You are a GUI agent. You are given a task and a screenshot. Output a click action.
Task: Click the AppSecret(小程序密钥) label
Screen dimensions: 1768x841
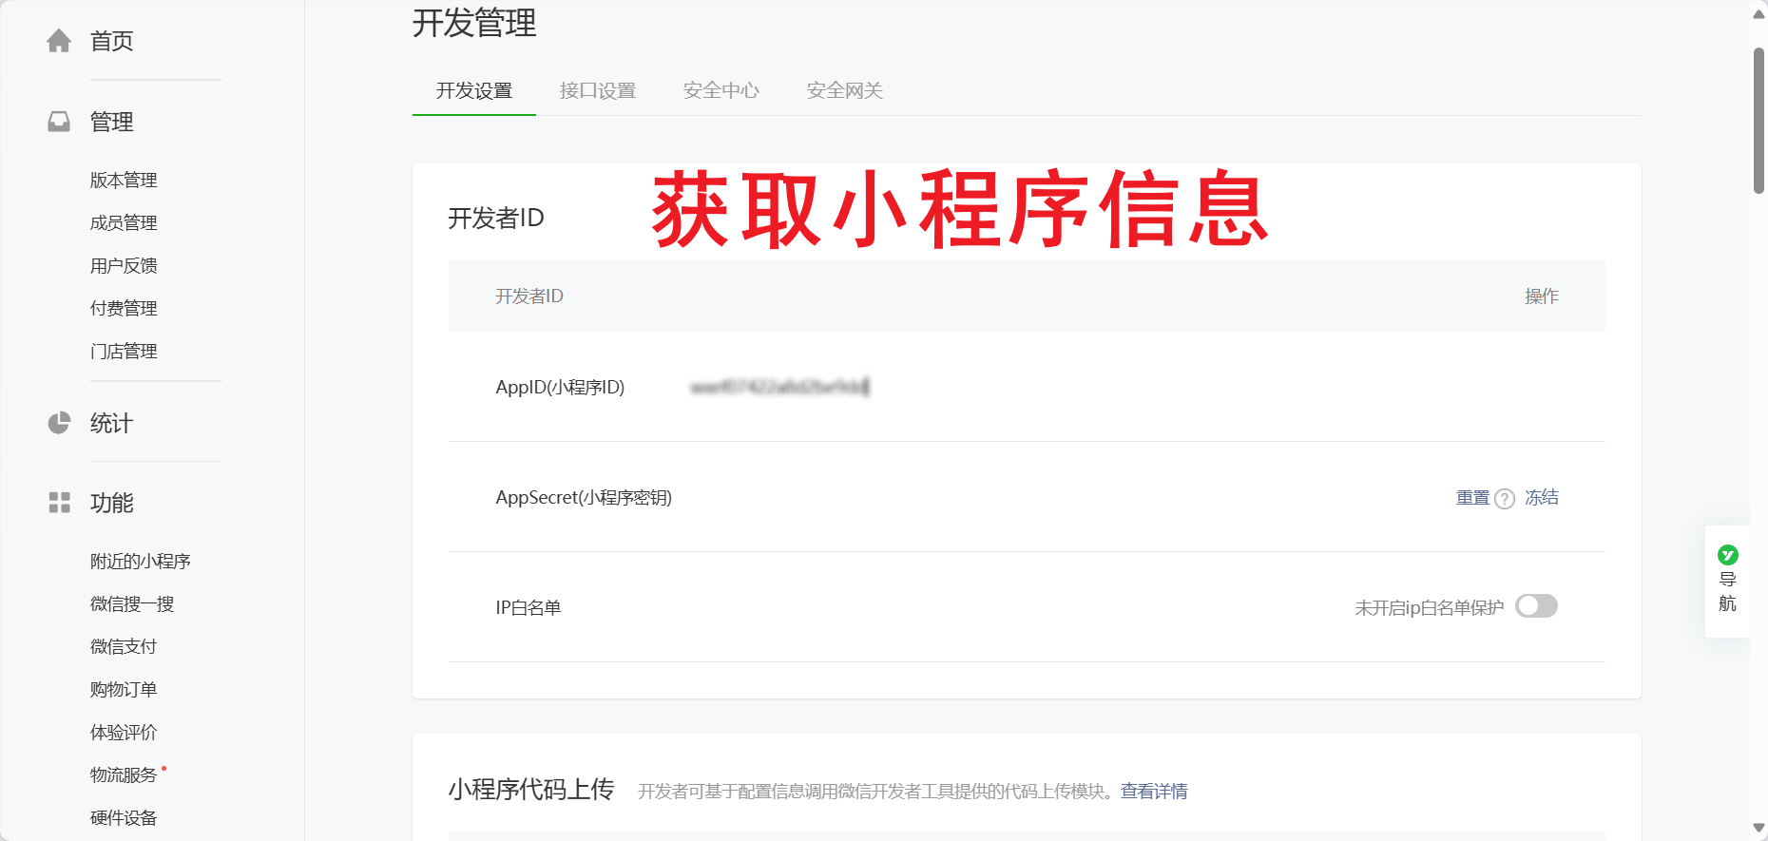[584, 498]
